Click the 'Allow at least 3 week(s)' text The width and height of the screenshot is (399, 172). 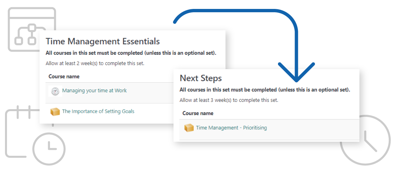pyautogui.click(x=229, y=100)
